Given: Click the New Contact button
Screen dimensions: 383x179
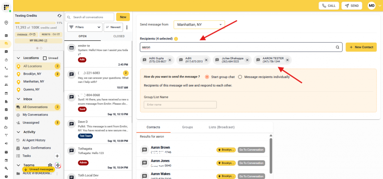Looking at the screenshot, I should click(361, 47).
